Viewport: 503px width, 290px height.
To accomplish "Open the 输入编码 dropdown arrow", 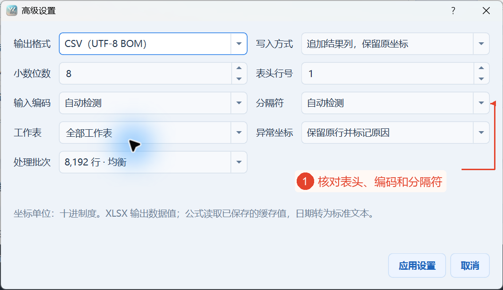I will (239, 103).
